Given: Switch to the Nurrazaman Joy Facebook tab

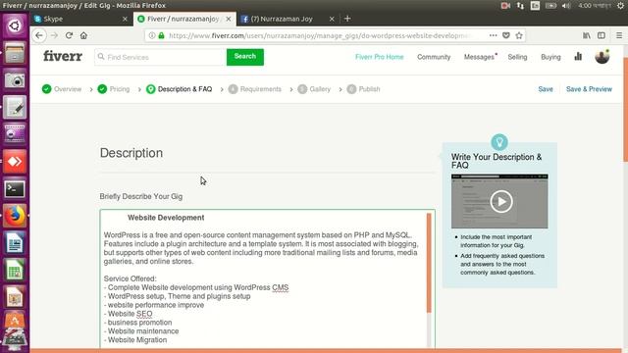Looking at the screenshot, I should [288, 19].
